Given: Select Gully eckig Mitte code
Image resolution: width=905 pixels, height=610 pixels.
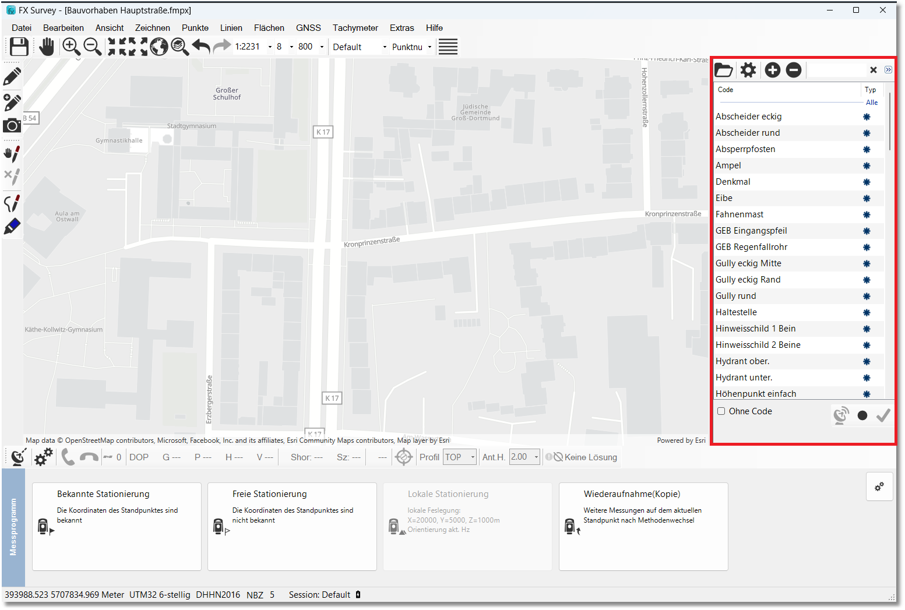Looking at the screenshot, I should point(748,263).
